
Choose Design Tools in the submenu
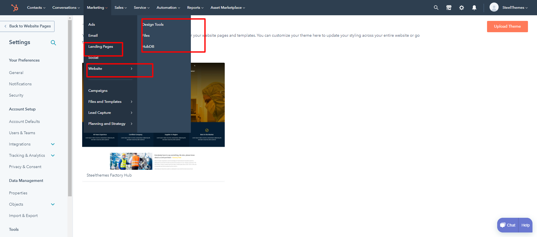coord(153,25)
